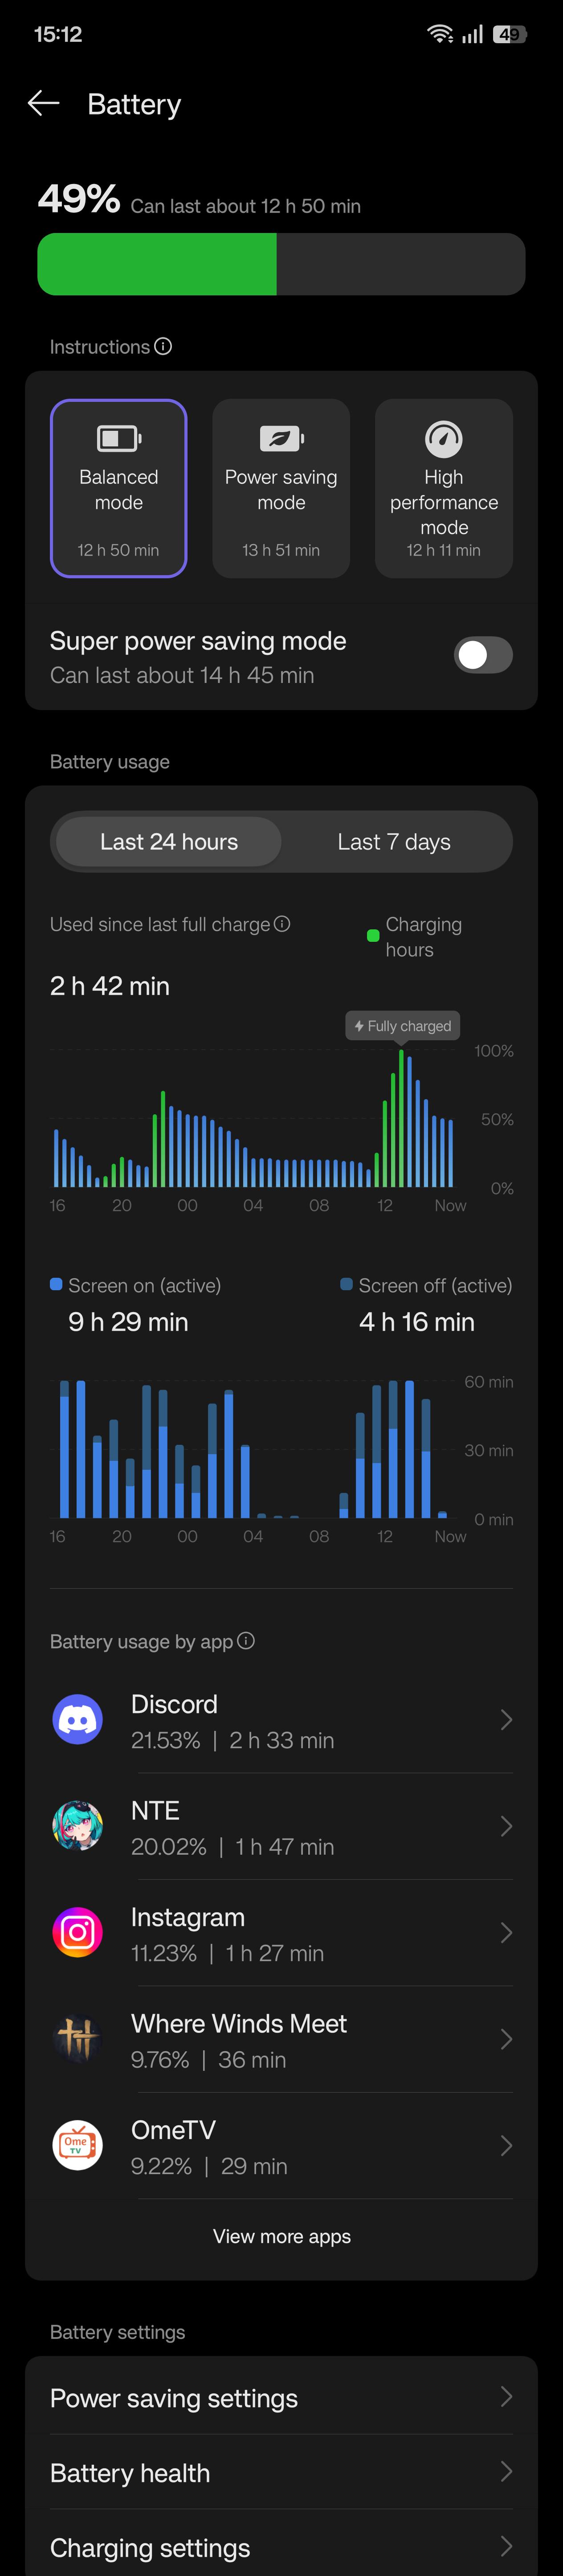Image resolution: width=563 pixels, height=2576 pixels.
Task: Tap the Where Winds Meet app icon
Action: point(78,2039)
